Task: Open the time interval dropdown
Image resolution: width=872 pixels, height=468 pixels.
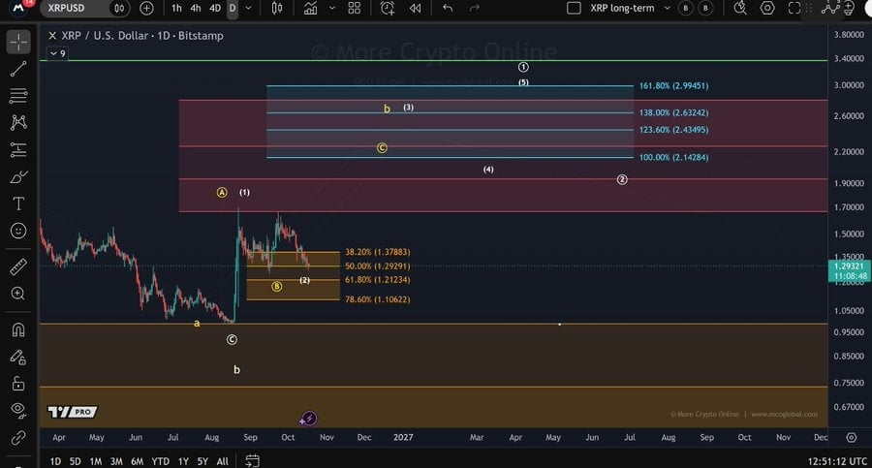Action: pos(249,9)
